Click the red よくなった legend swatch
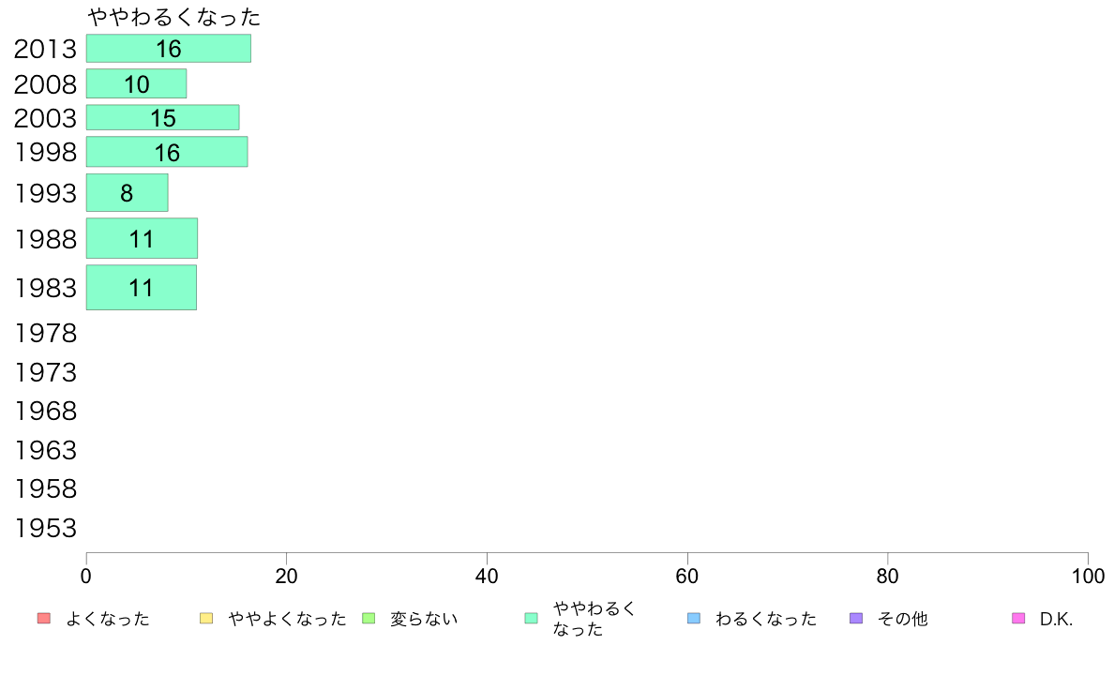Screen dimensions: 1114x690 (x=44, y=619)
